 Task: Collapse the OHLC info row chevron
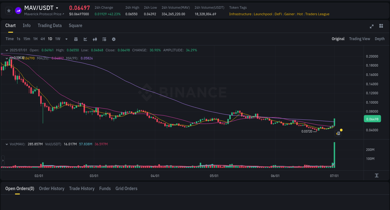click(7, 50)
